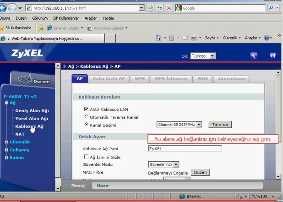
Task: Open the Durum status page
Action: [34, 80]
